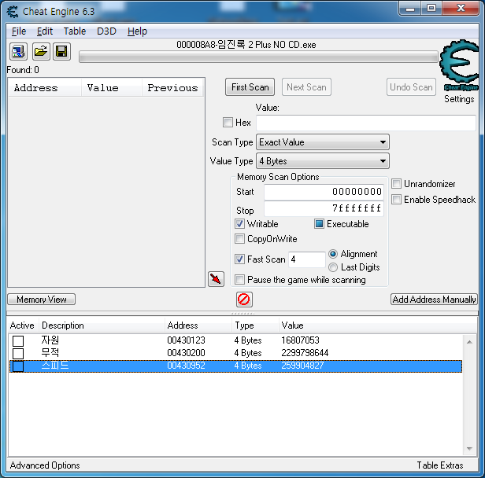Click the Type column header

click(x=255, y=325)
